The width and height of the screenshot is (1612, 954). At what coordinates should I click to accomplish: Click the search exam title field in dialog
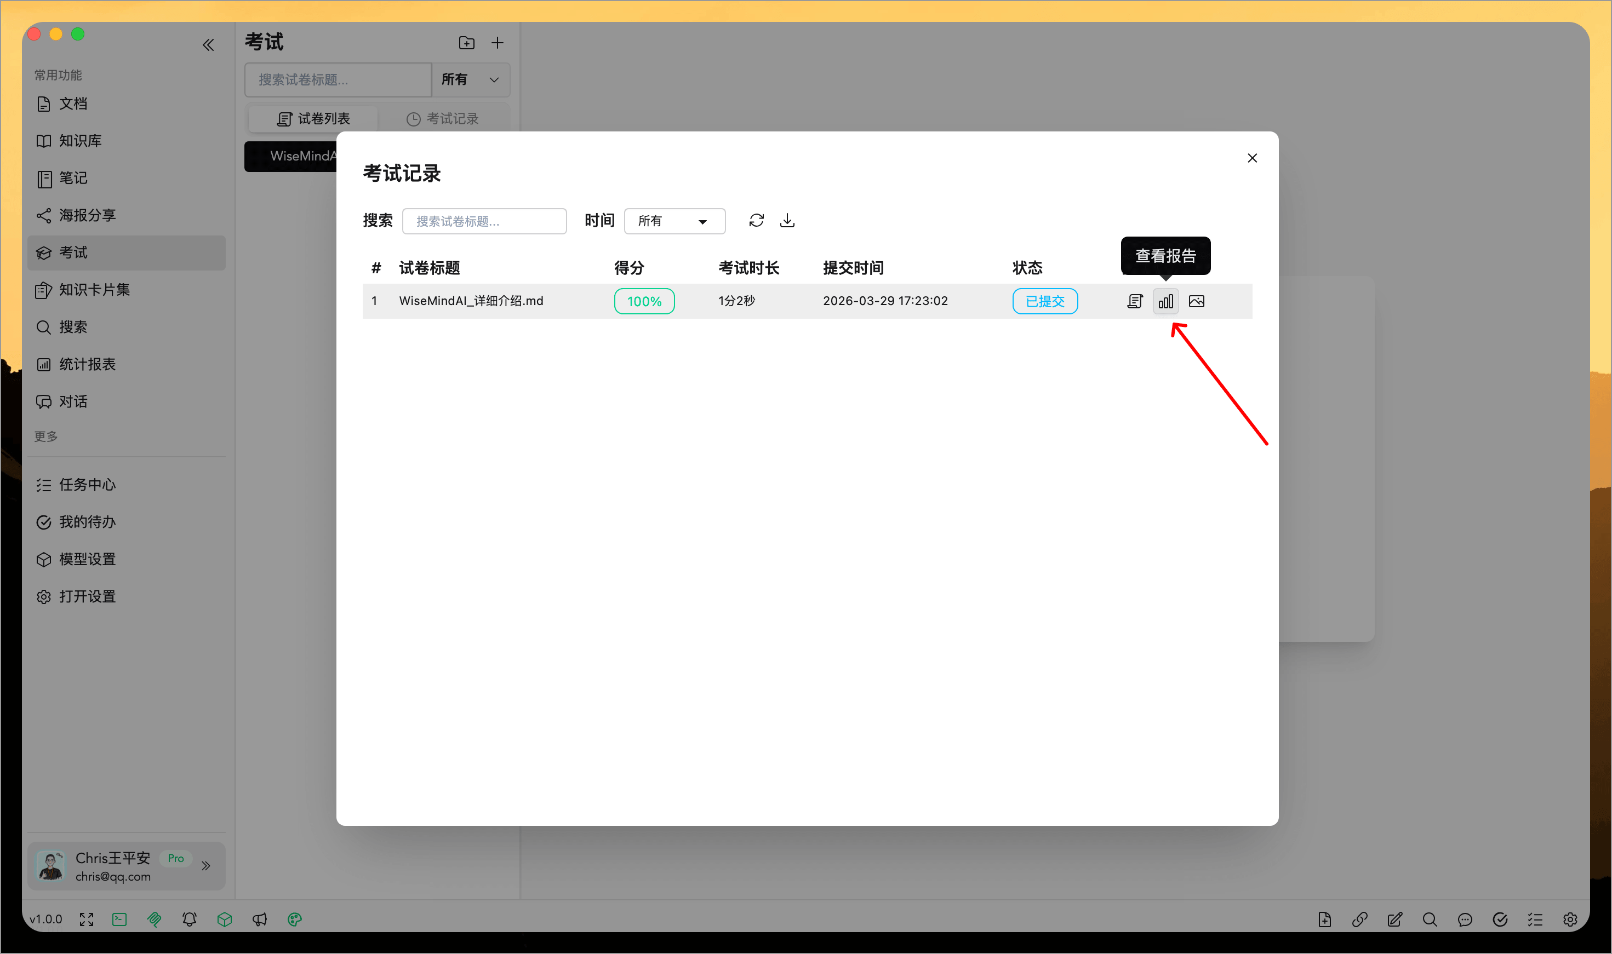484,221
